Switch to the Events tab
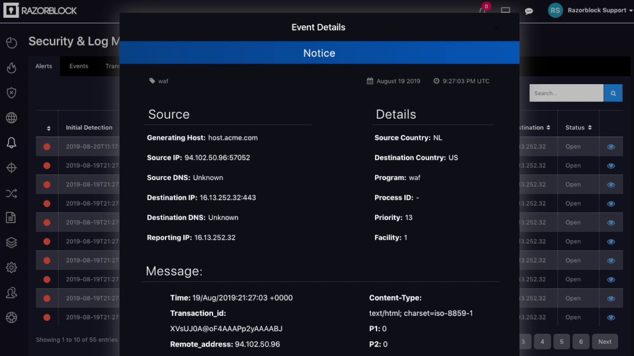 click(x=79, y=66)
